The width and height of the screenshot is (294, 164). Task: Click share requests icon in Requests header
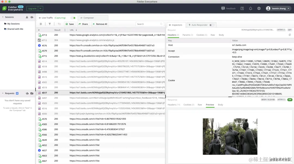(27, 93)
